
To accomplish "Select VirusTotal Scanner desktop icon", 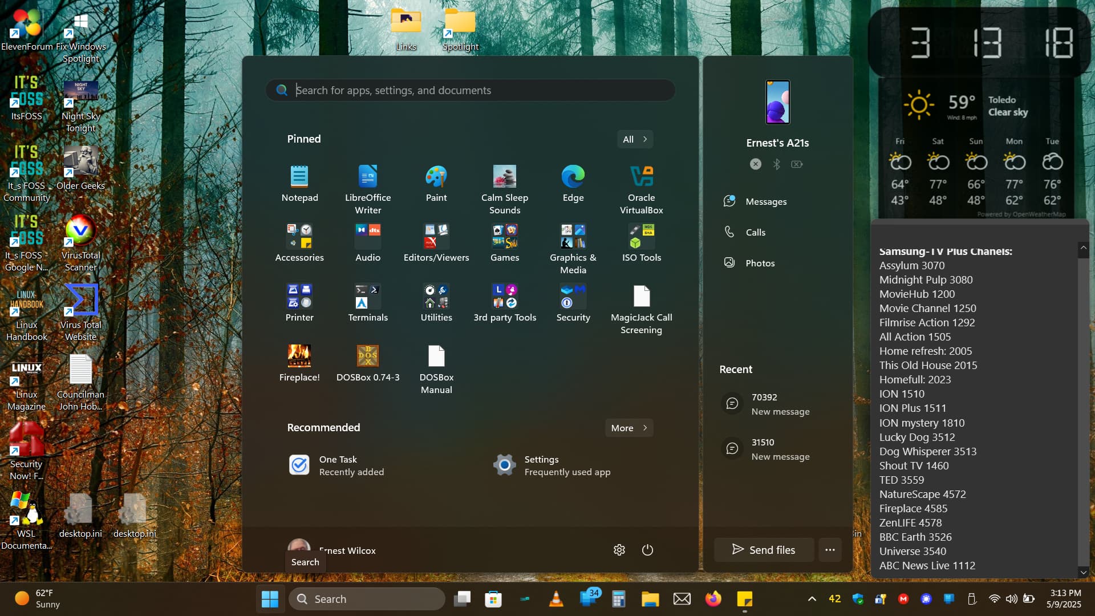I will coord(80,244).
